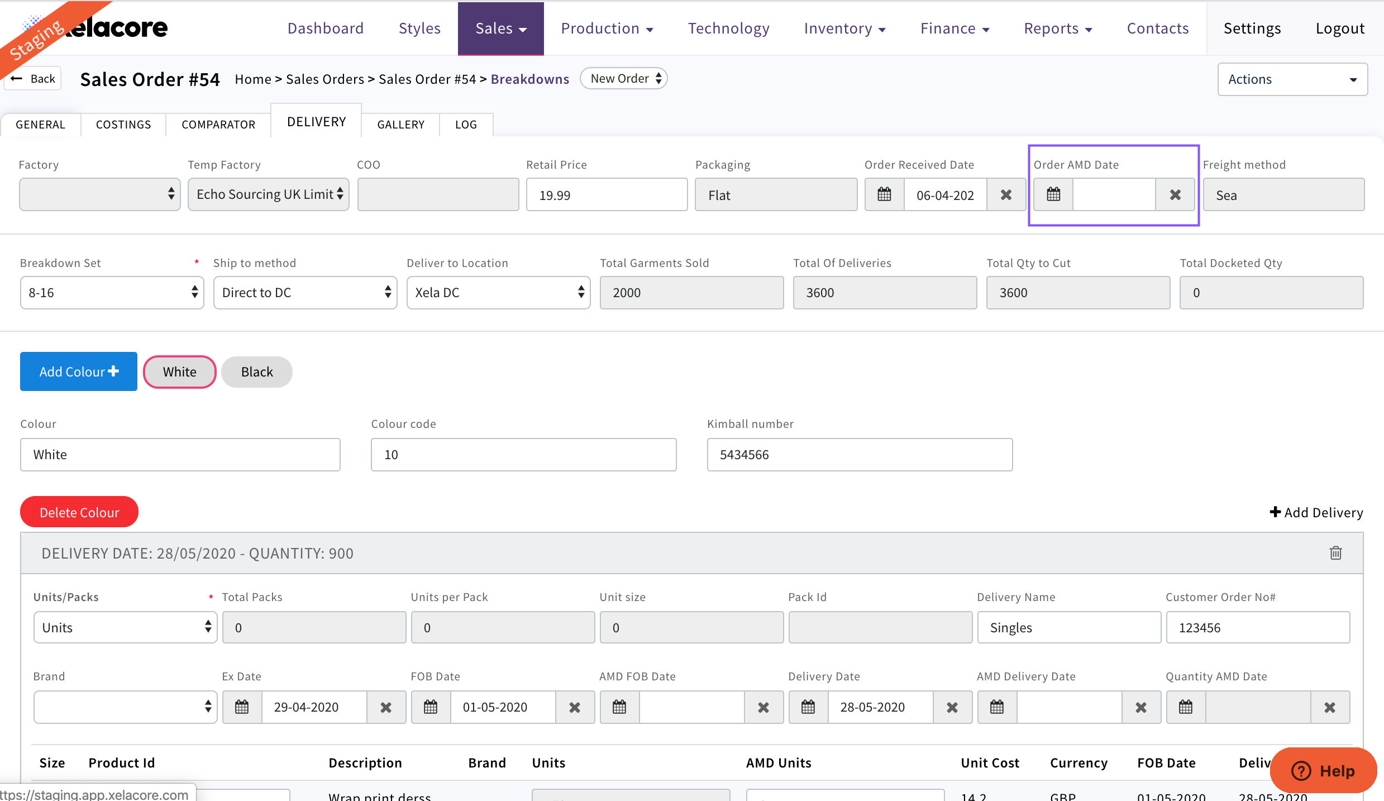Delete the 28/05/2020 delivery with trash icon
The width and height of the screenshot is (1384, 801).
[x=1335, y=553]
